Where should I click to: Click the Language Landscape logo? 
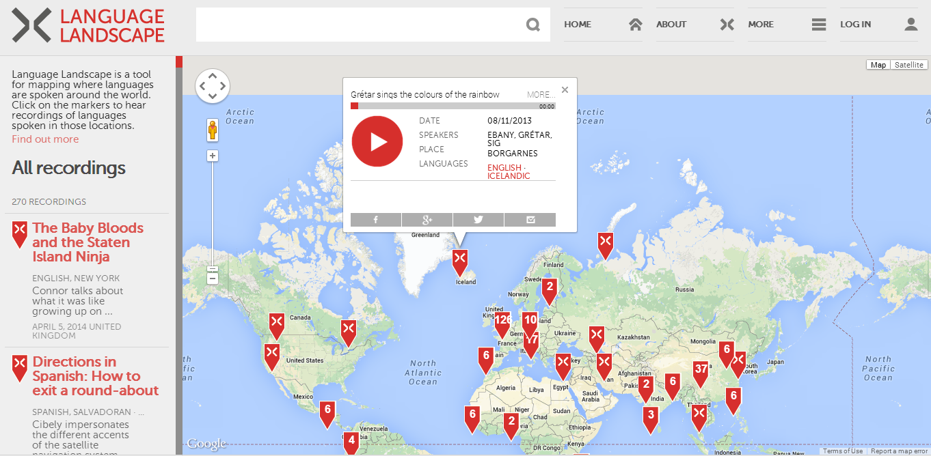point(88,25)
